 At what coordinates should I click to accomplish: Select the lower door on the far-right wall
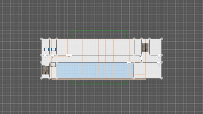pyautogui.click(x=159, y=63)
